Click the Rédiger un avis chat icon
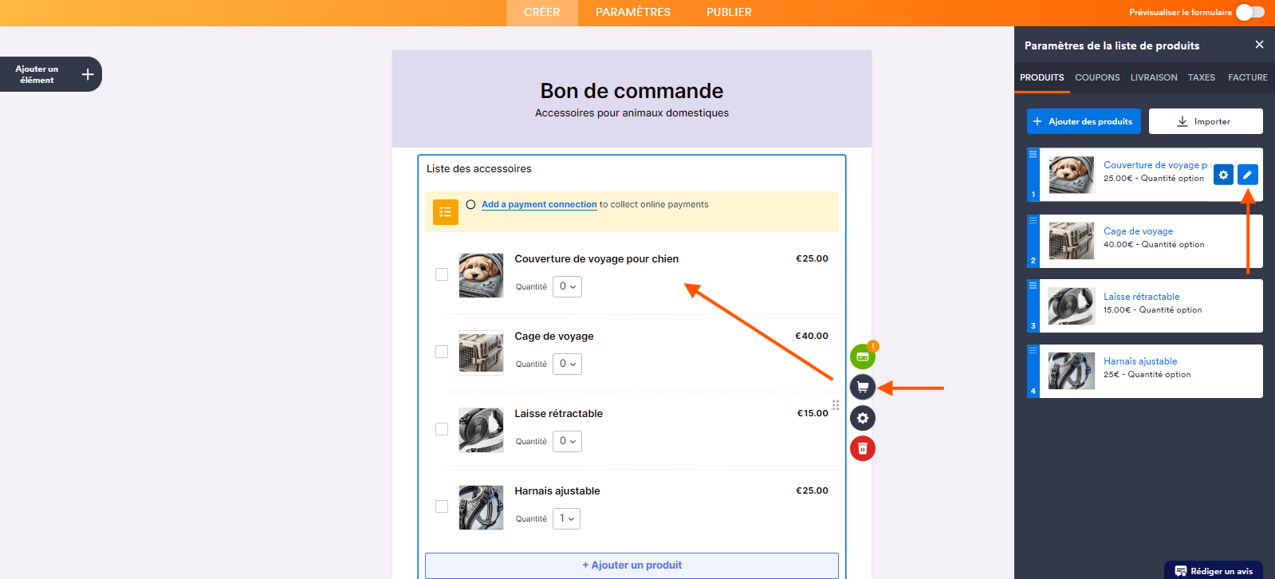The image size is (1275, 579). pyautogui.click(x=1181, y=571)
